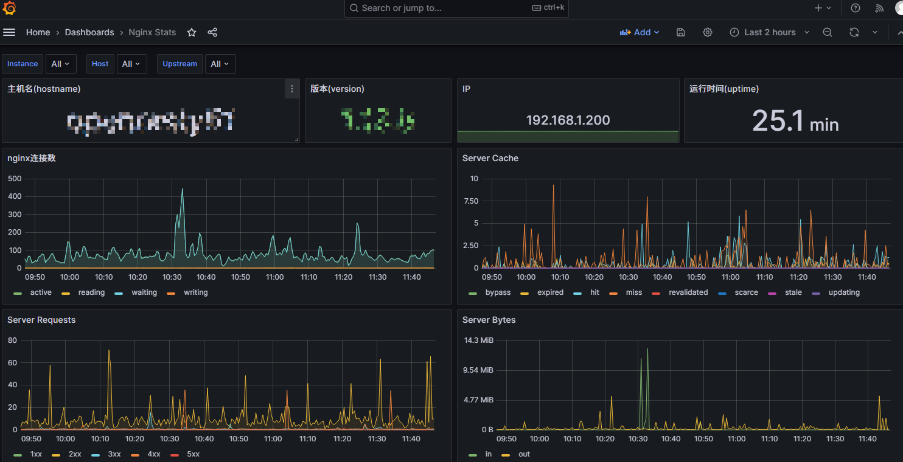Open dashboard settings gear

click(708, 32)
